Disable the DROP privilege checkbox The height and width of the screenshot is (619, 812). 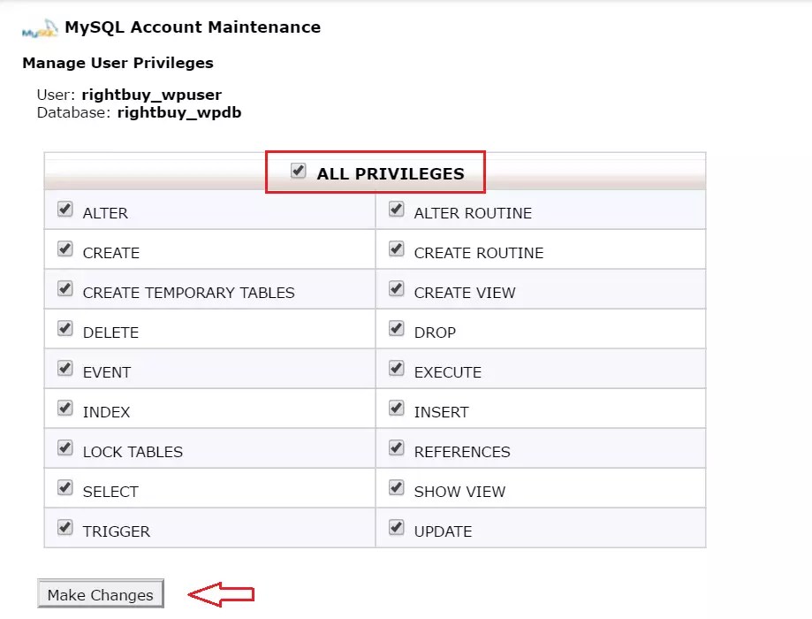(396, 329)
